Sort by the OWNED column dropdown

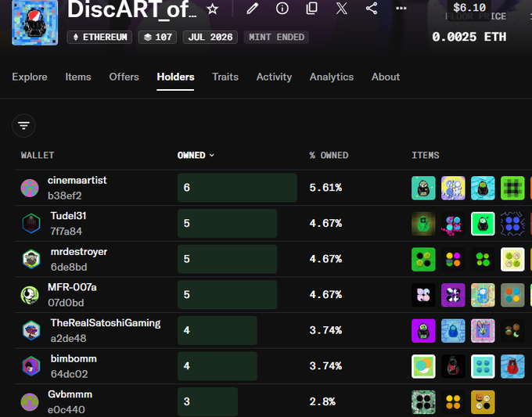(x=196, y=156)
